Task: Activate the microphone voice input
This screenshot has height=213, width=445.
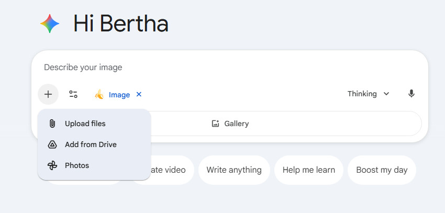Action: coord(411,94)
